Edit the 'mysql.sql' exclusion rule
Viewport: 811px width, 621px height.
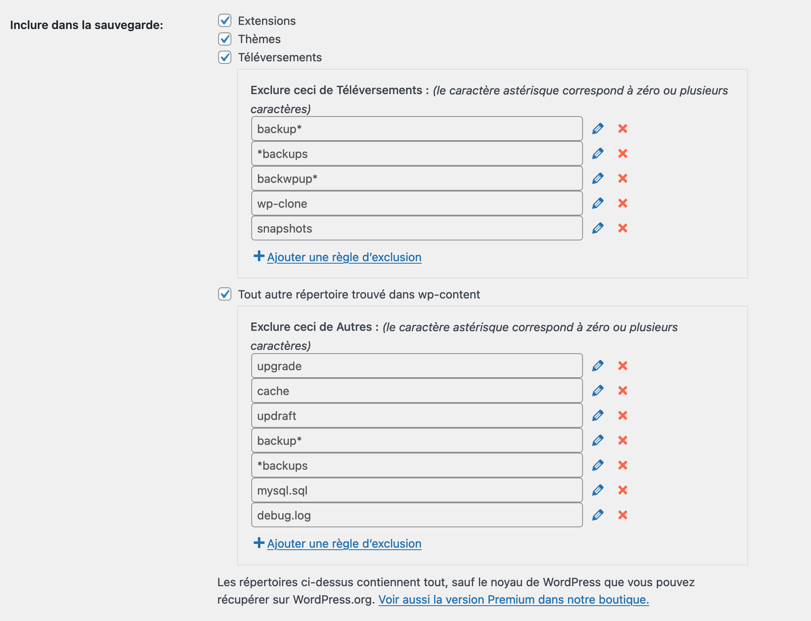click(x=597, y=490)
